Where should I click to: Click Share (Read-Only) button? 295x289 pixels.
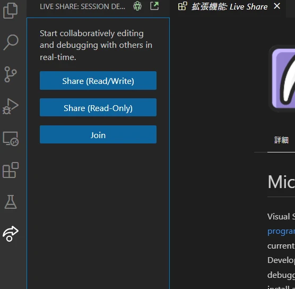(98, 107)
